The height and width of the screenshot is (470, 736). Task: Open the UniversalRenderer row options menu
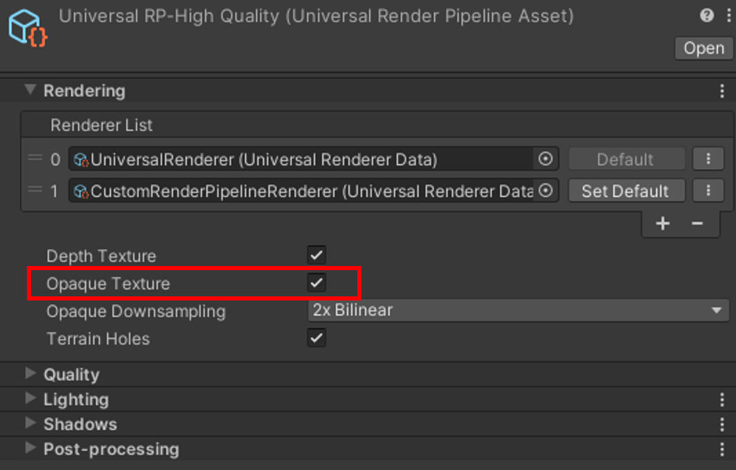(x=708, y=159)
